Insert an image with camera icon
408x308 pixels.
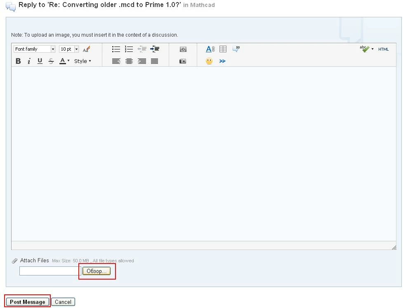183,61
